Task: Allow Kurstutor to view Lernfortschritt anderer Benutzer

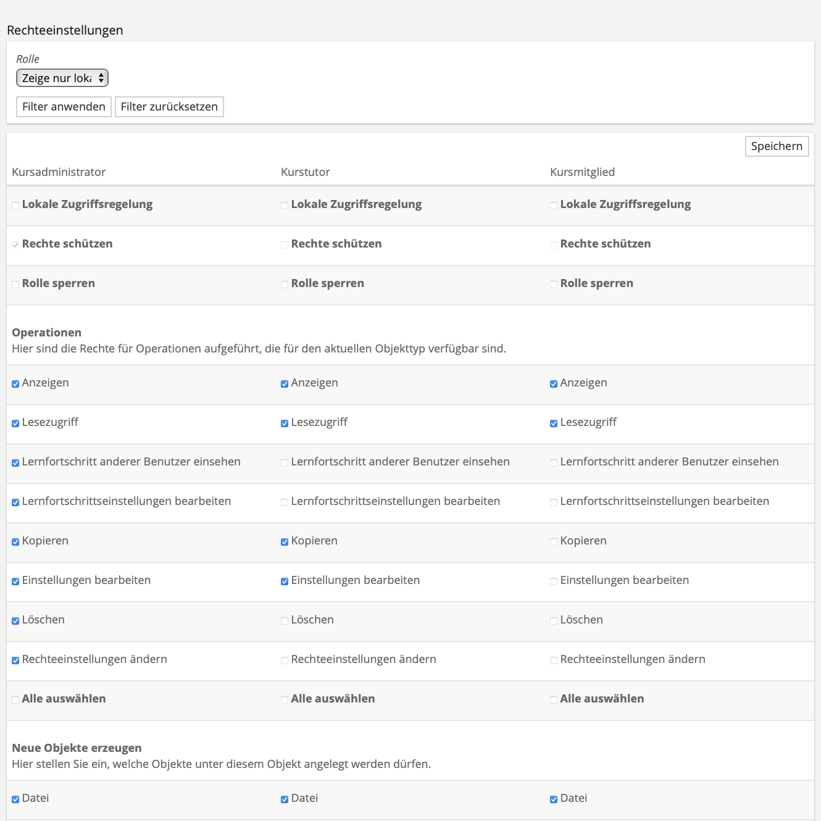Action: point(285,463)
